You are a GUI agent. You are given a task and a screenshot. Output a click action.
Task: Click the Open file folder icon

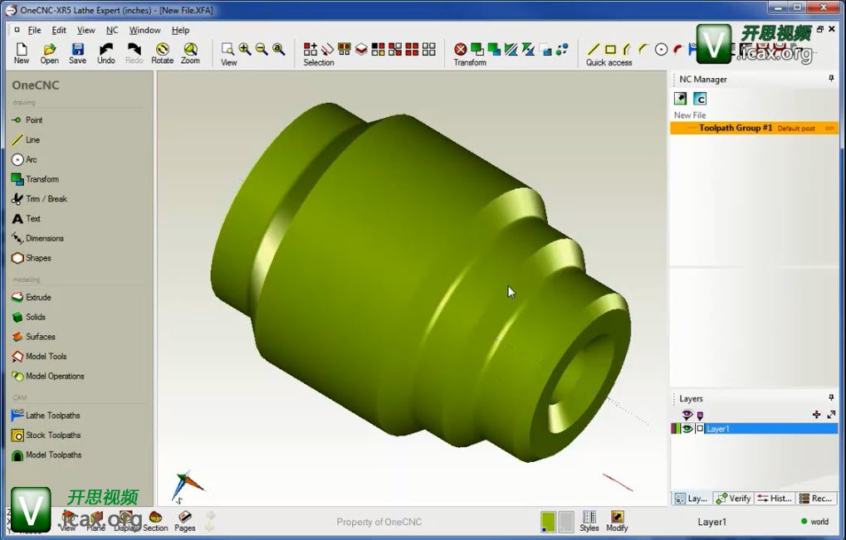[x=50, y=51]
